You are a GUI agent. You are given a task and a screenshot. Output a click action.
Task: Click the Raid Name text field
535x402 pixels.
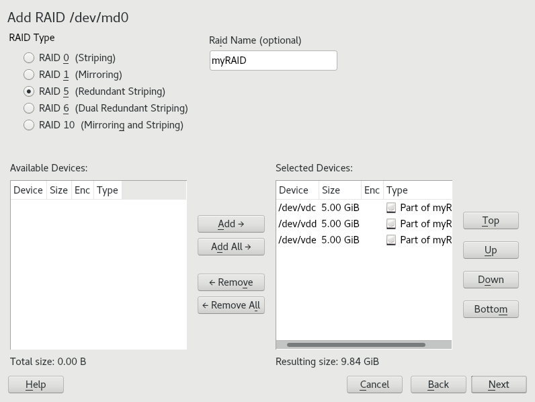point(273,61)
